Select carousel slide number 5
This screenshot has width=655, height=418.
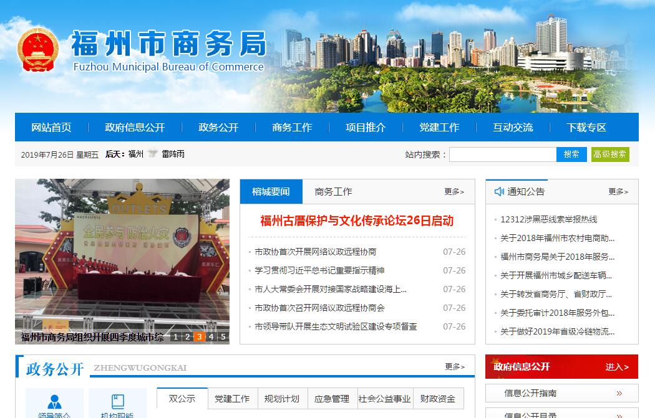[x=223, y=337]
